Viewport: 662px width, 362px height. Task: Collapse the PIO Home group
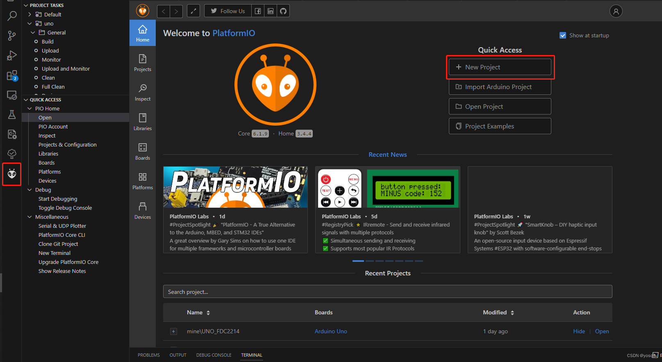[30, 108]
